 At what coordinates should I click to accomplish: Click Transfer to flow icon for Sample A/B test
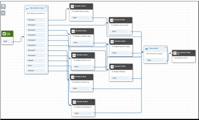click(112, 67)
